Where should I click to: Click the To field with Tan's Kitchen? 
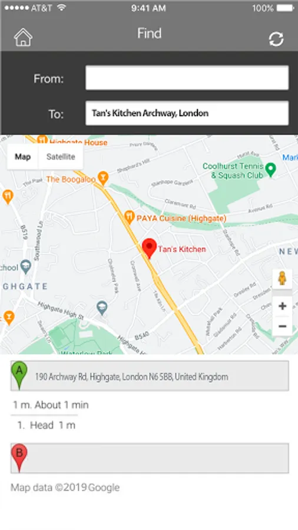click(187, 113)
